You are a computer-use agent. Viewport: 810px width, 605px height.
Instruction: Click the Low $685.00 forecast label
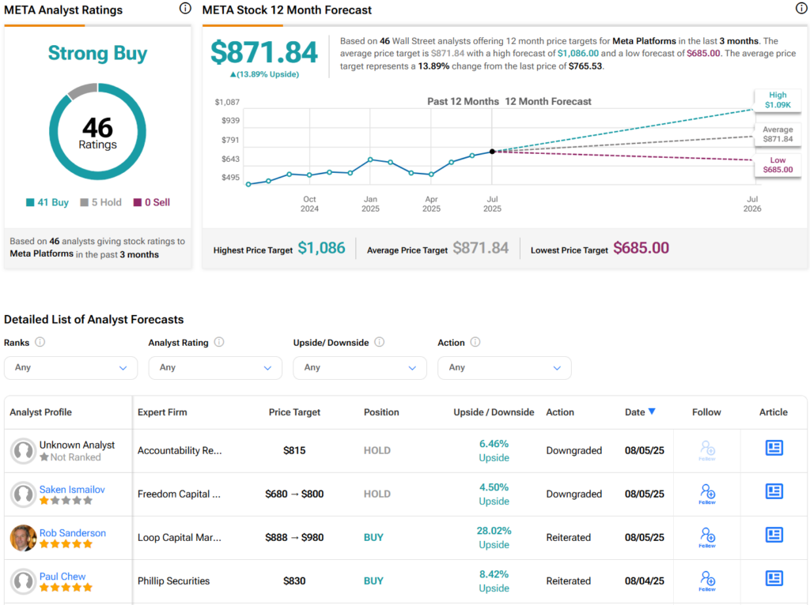coord(778,165)
